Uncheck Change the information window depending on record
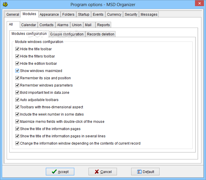The width and height of the screenshot is (206, 180). point(17,143)
